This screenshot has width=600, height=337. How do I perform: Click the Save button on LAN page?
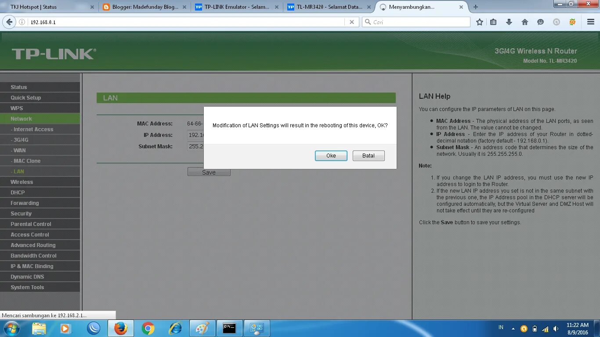coord(209,172)
